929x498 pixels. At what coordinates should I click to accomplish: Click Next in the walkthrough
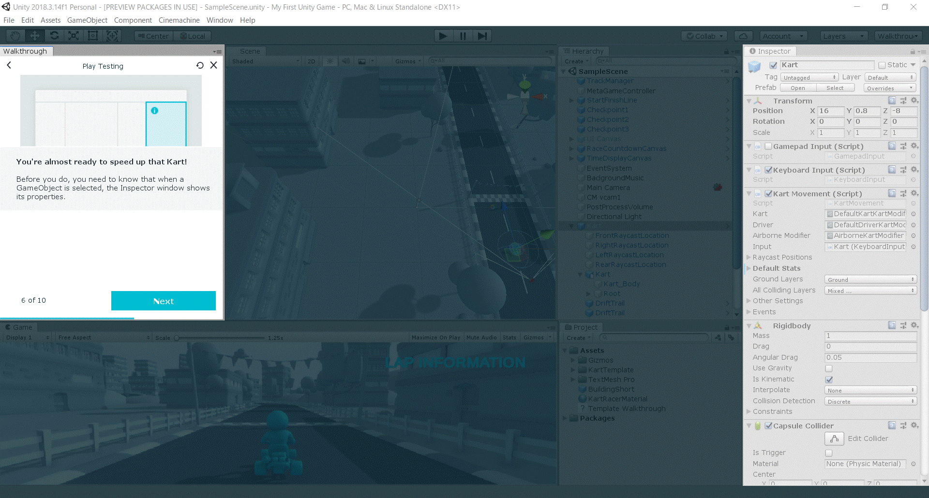click(164, 301)
